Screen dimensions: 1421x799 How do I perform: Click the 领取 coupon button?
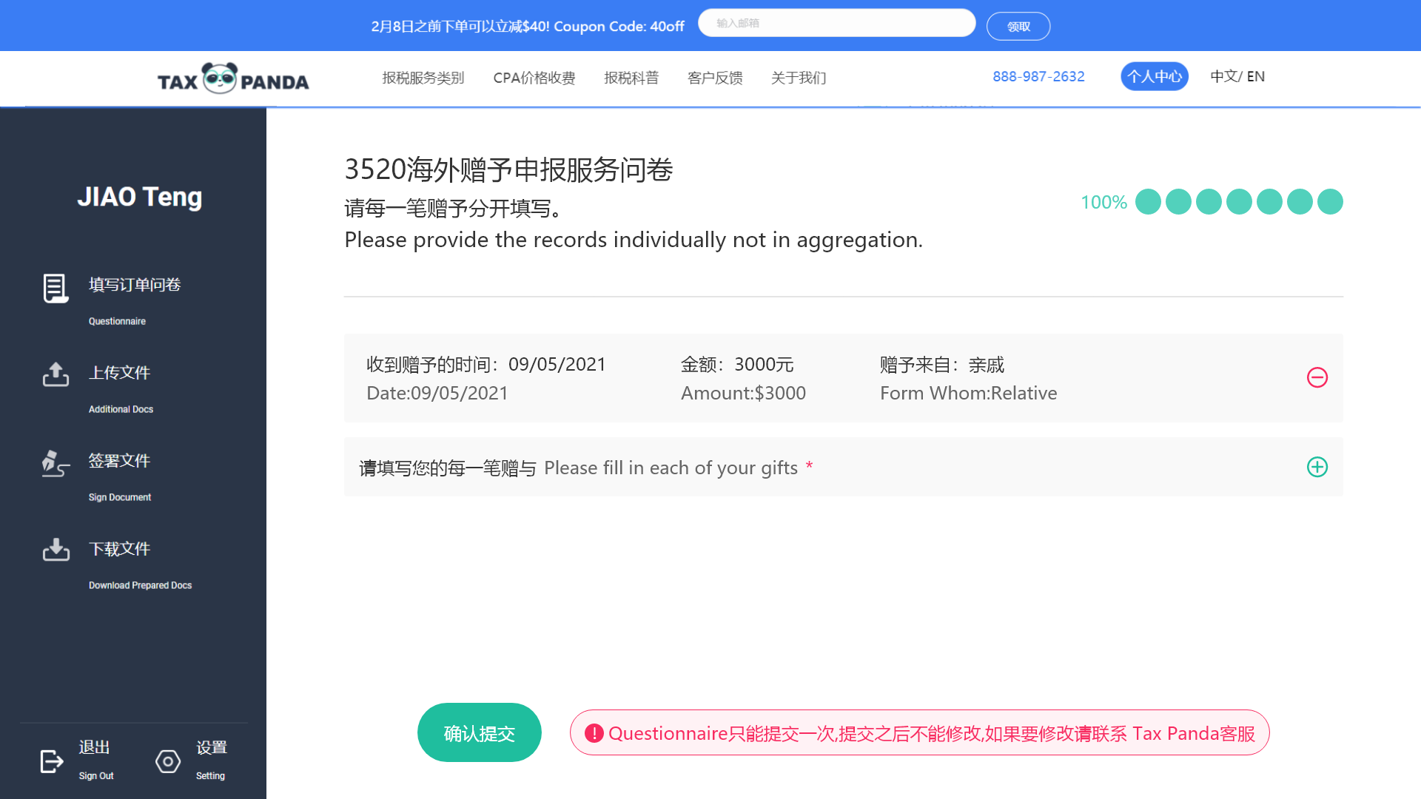tap(1018, 27)
